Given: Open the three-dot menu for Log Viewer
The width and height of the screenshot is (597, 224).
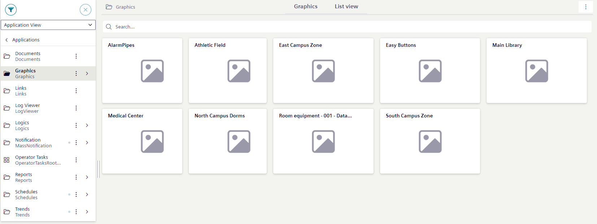Looking at the screenshot, I should pyautogui.click(x=76, y=108).
